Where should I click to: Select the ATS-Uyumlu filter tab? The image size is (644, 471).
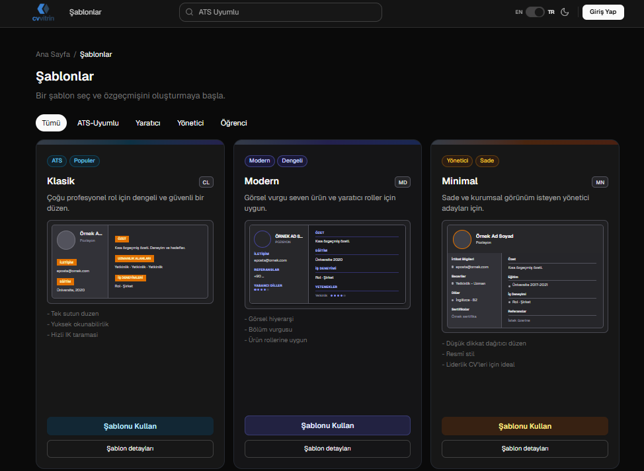coord(98,123)
